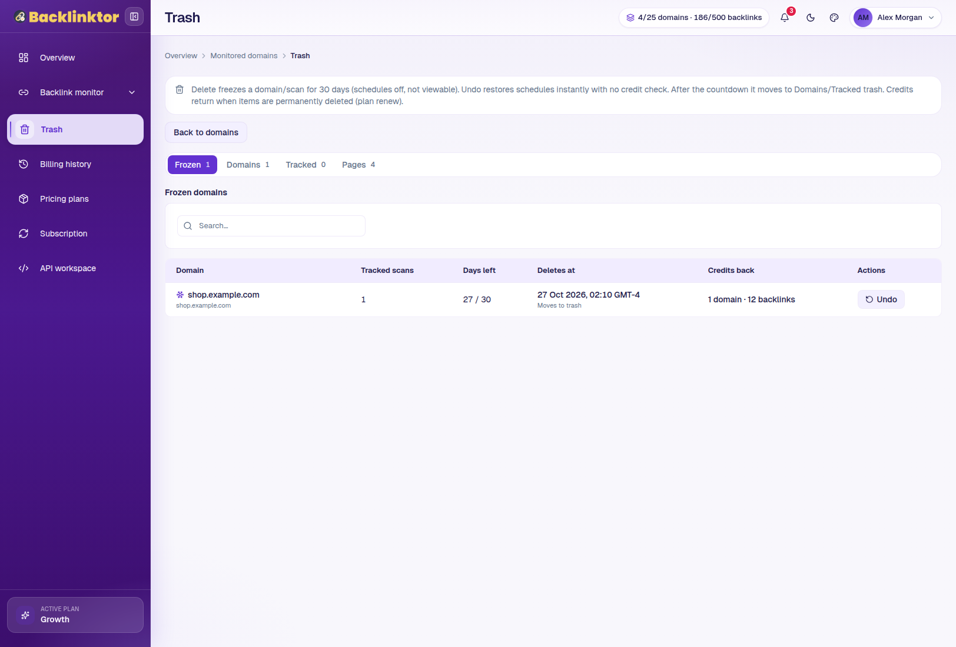Go to Pricing plans
Image resolution: width=956 pixels, height=647 pixels.
click(75, 199)
